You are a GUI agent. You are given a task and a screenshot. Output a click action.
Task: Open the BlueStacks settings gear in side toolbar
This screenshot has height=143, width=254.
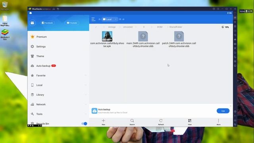coord(235,111)
